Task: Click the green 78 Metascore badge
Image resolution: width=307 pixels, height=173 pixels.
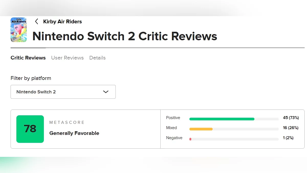Action: click(30, 129)
